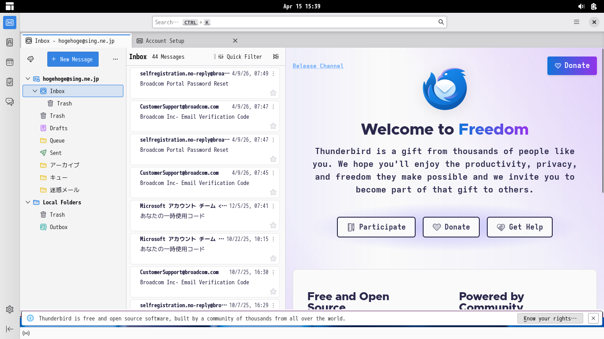604x339 pixels.
Task: Click the Participate button
Action: tap(376, 227)
